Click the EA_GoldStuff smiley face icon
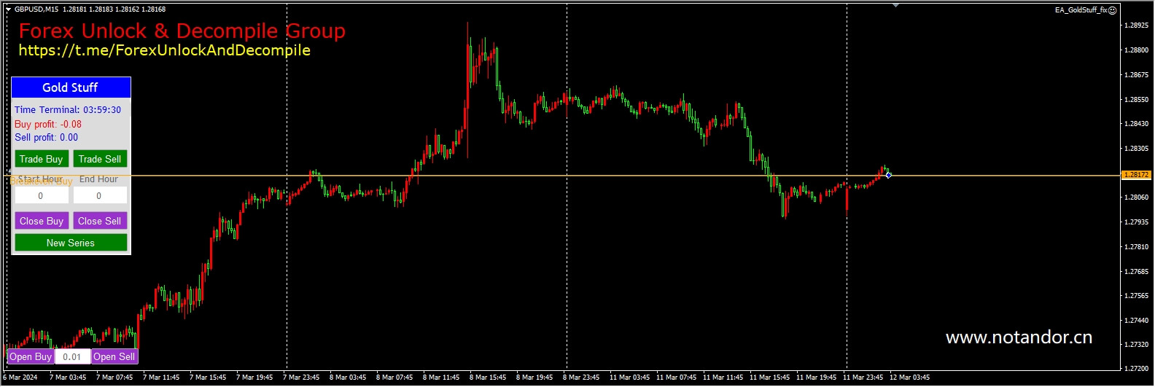 1113,10
